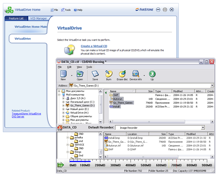The height and width of the screenshot is (176, 218).
Task: Click the Create a Virtual CD disc icon
Action: (69, 50)
